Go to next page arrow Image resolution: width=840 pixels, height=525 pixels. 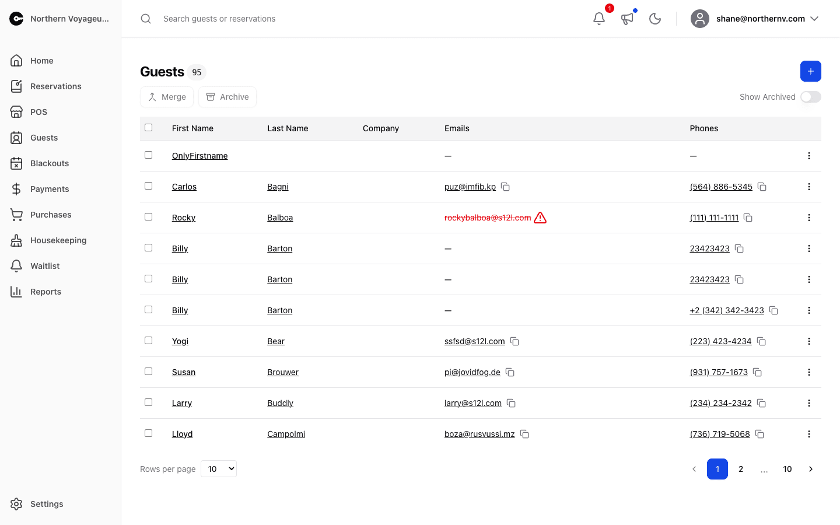pyautogui.click(x=811, y=469)
